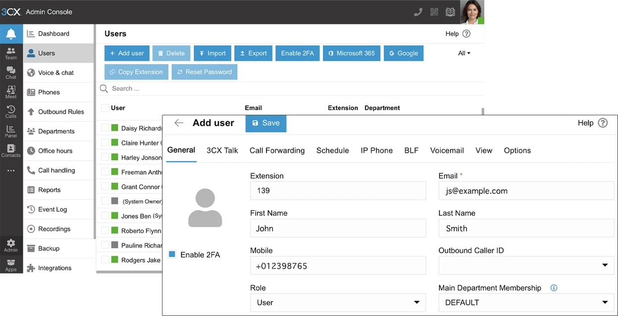
Task: Tick the checkbox for Daisy Richards
Action: [105, 128]
